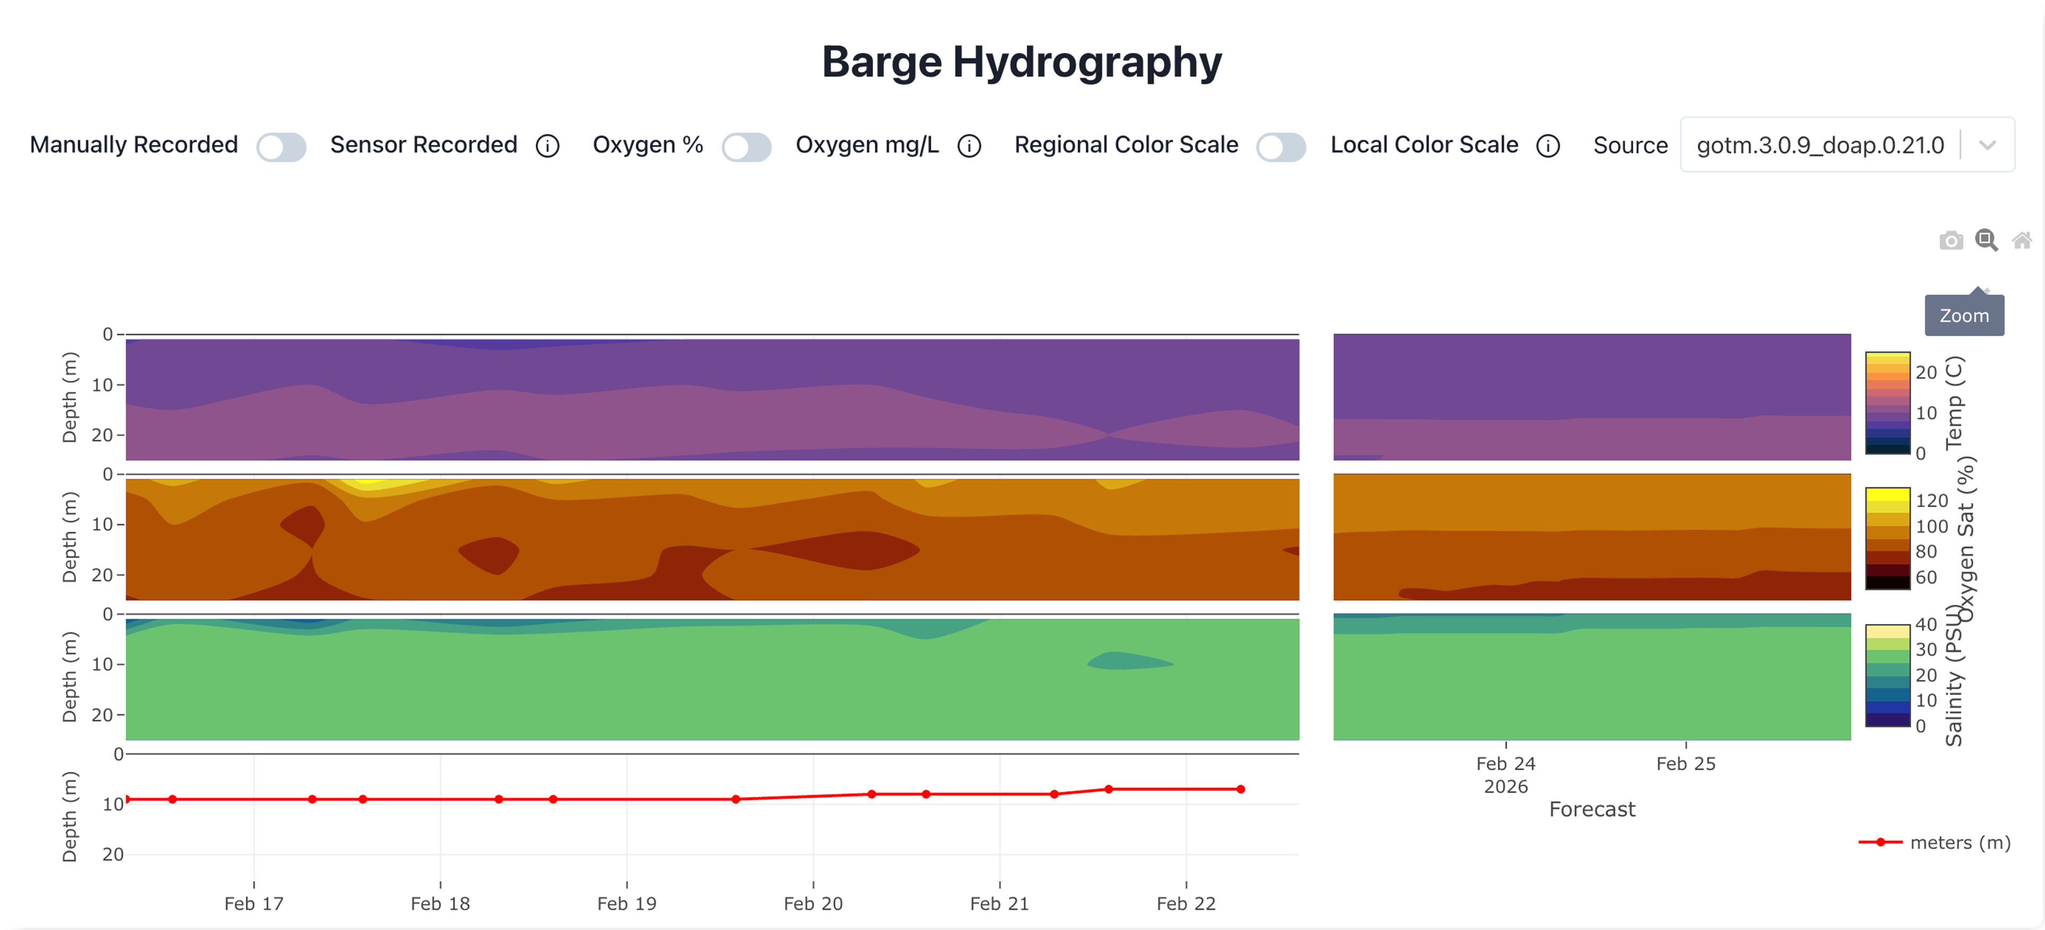Click the Sensor Recorded label

(x=424, y=145)
